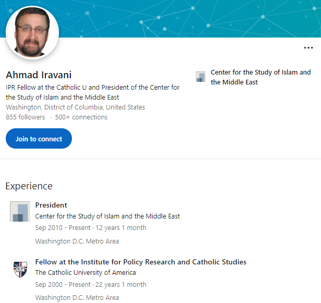Click the IPR Fellow headline text
Viewport: 321px width, 303px height.
pos(93,92)
